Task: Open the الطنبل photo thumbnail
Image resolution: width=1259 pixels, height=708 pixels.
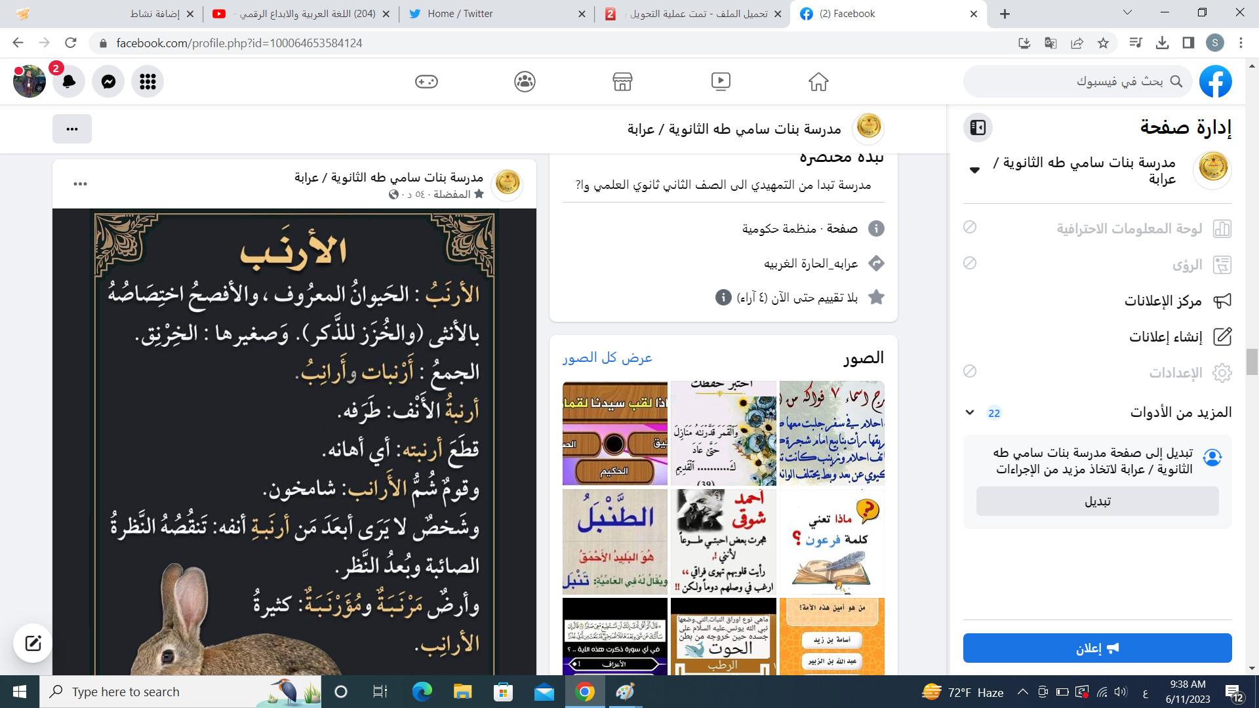Action: click(615, 541)
